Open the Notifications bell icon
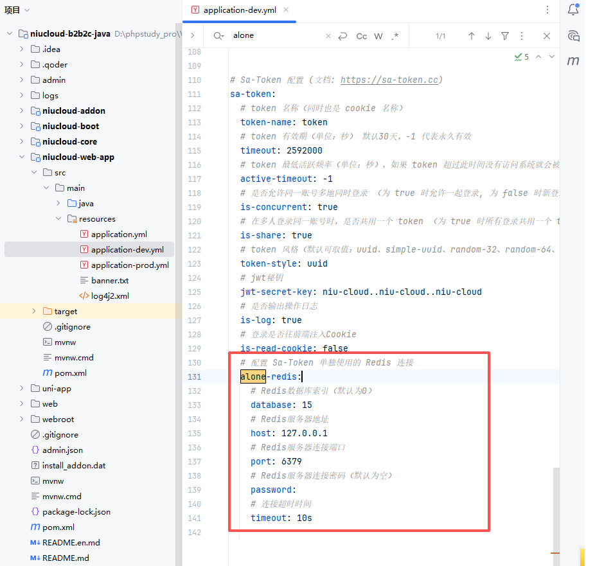604x566 pixels. coord(573,10)
